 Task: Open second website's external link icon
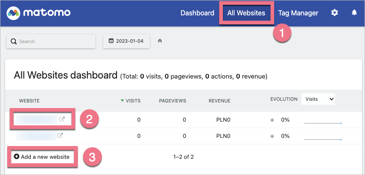pyautogui.click(x=60, y=136)
